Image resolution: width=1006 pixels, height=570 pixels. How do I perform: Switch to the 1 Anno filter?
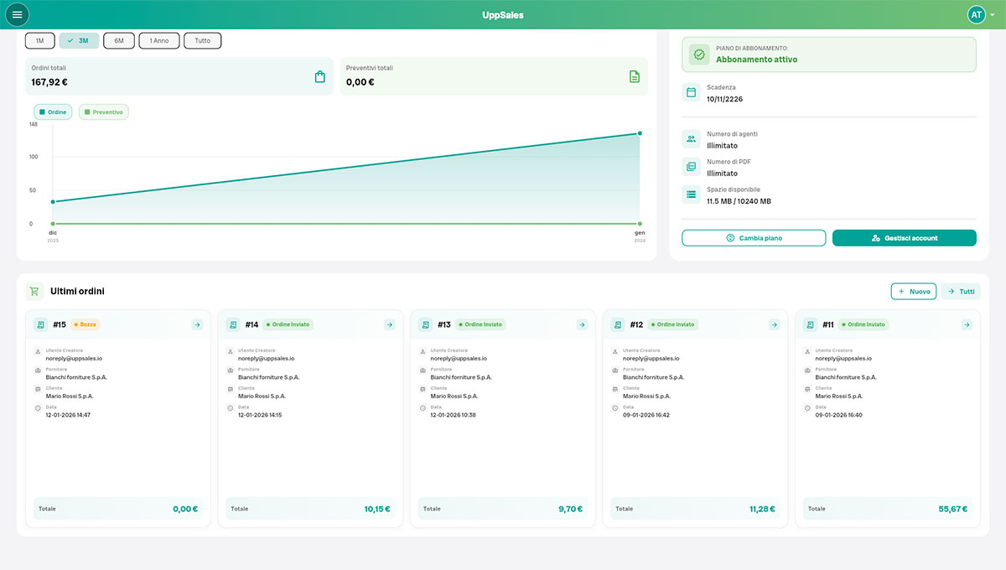158,39
